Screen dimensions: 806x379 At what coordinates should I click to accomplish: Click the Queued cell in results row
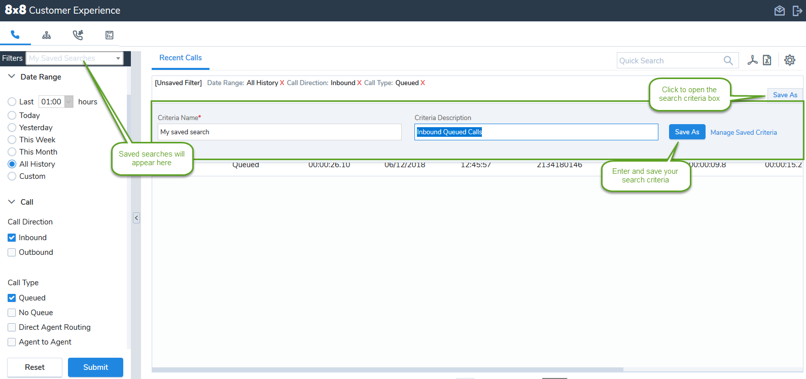coord(246,165)
